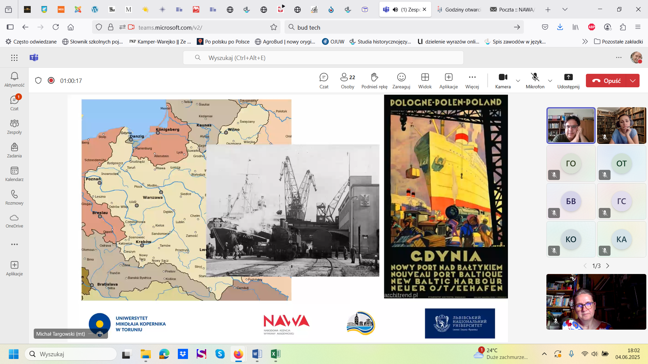Show hidden tray icons chevron
The width and height of the screenshot is (648, 364).
pos(544,354)
